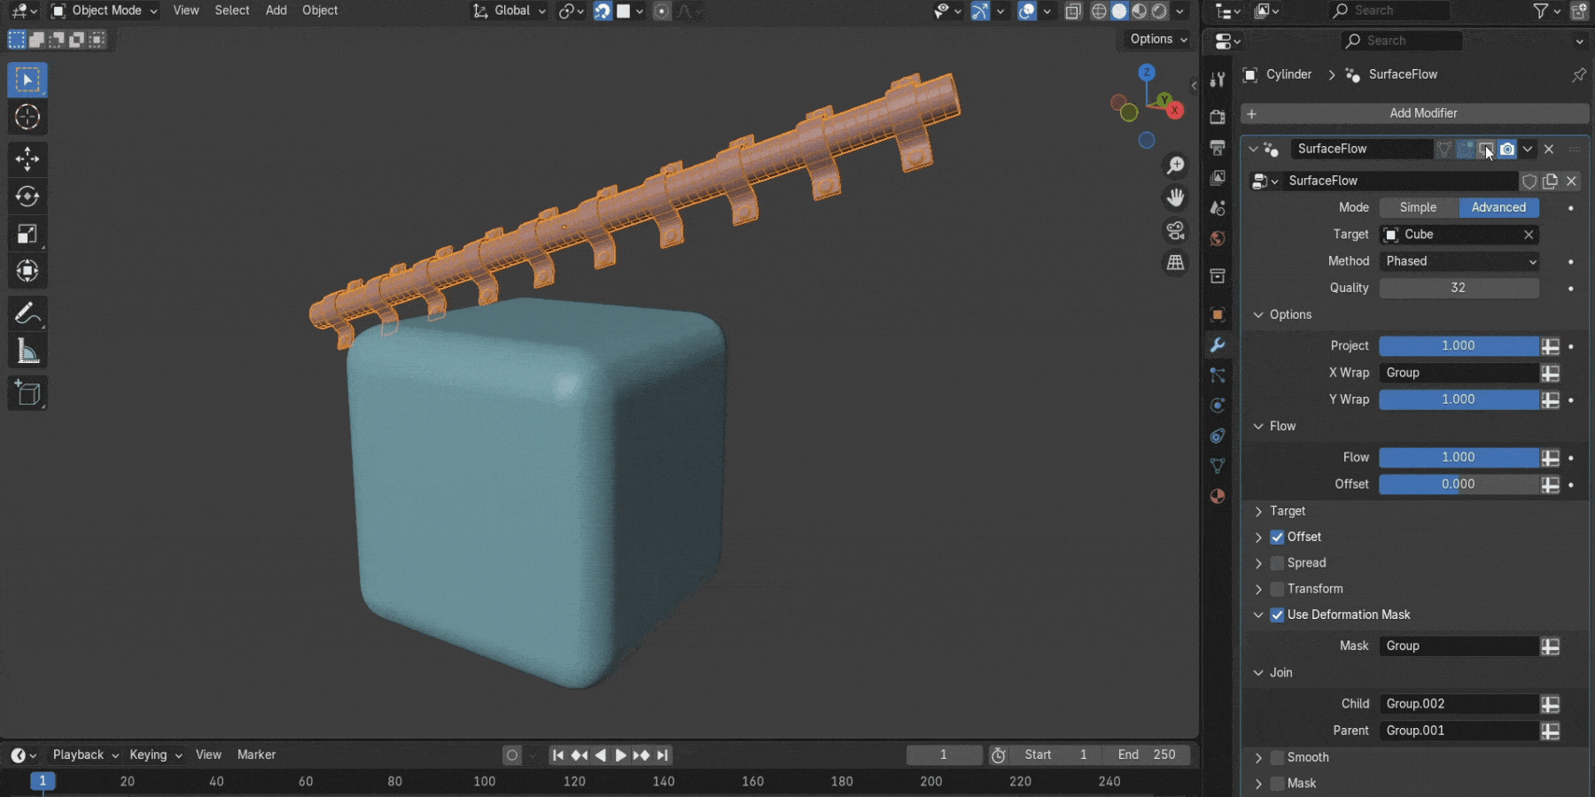Toggle SurfaceFlow modifier render visibility camera icon
Viewport: 1595px width, 797px height.
[1507, 149]
